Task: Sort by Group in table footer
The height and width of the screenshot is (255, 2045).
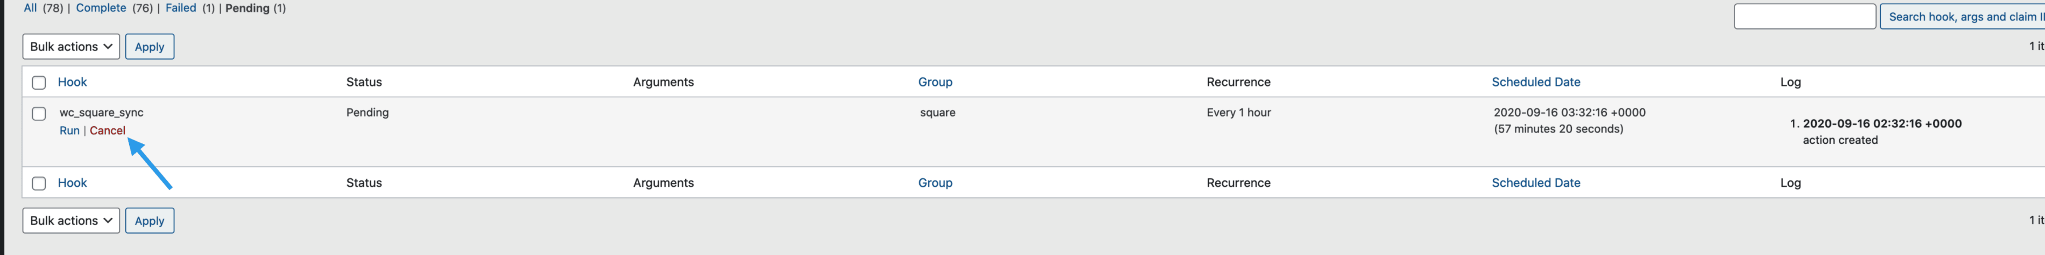Action: tap(934, 183)
